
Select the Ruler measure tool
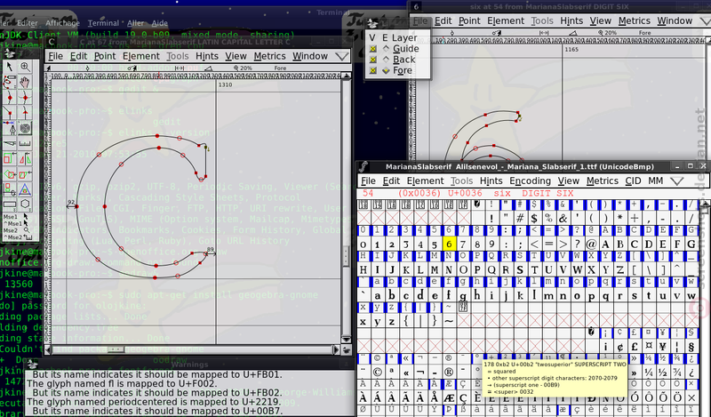point(26,143)
